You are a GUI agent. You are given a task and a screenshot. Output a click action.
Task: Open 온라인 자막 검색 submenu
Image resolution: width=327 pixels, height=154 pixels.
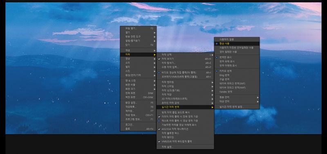point(185,103)
